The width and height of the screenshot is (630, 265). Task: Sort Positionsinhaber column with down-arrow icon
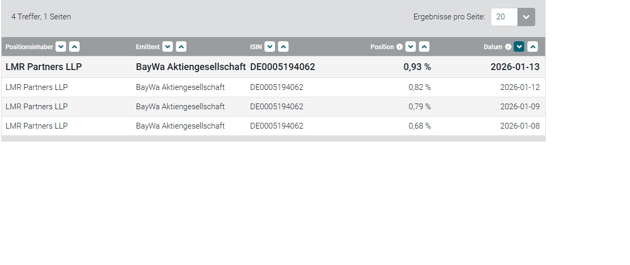click(x=61, y=47)
